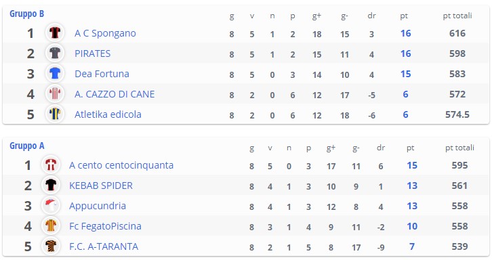Open the A C Spongano team link
The width and height of the screenshot is (492, 260).
click(105, 33)
